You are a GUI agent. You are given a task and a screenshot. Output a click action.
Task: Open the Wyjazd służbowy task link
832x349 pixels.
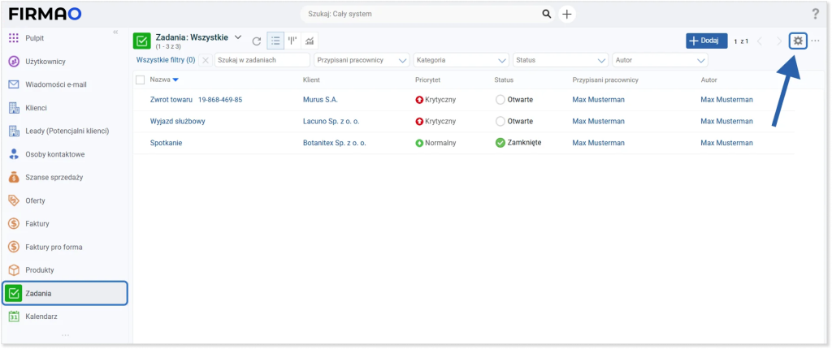point(177,121)
